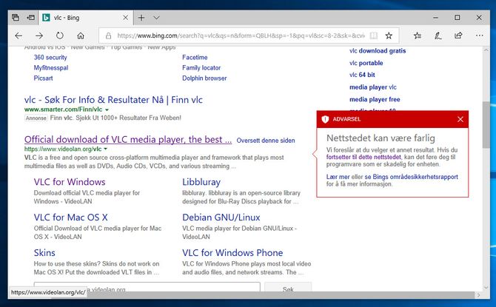Click Oversett denne siden link
This screenshot has height=307, width=496.
(x=266, y=141)
